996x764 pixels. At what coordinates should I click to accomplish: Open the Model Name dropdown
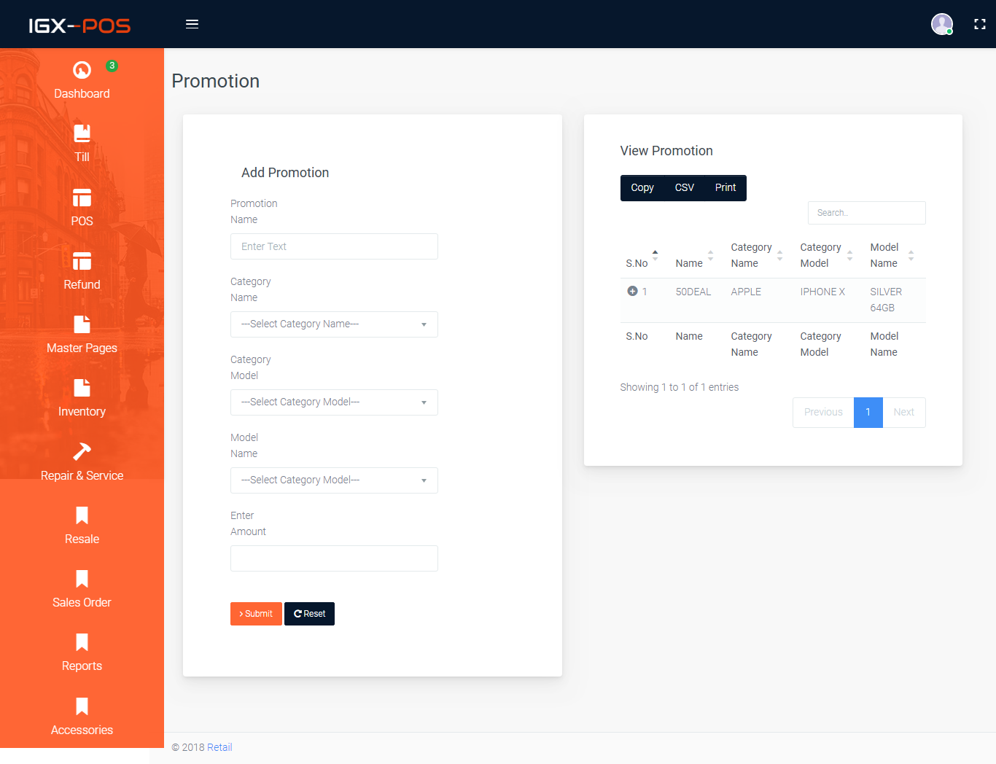pyautogui.click(x=334, y=480)
